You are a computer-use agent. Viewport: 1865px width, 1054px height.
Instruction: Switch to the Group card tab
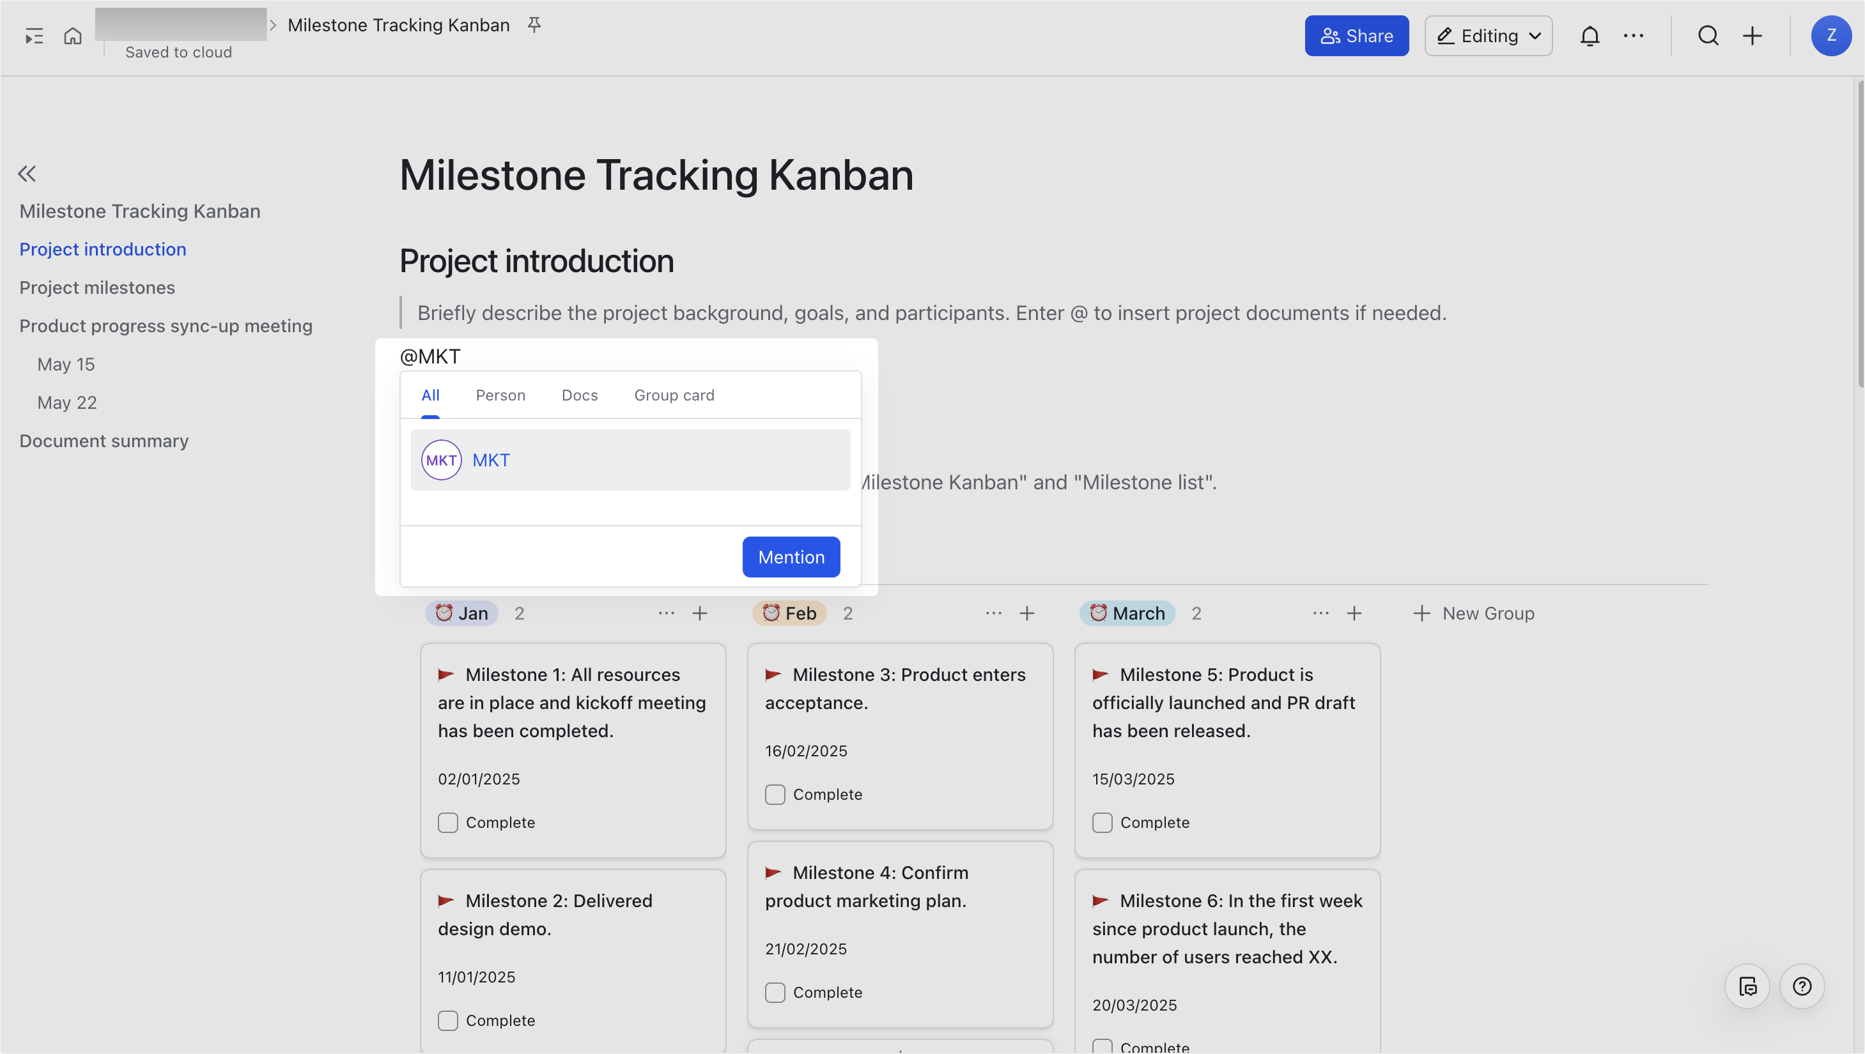(674, 395)
